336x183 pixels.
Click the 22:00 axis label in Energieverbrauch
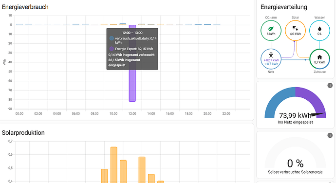pos(226,113)
